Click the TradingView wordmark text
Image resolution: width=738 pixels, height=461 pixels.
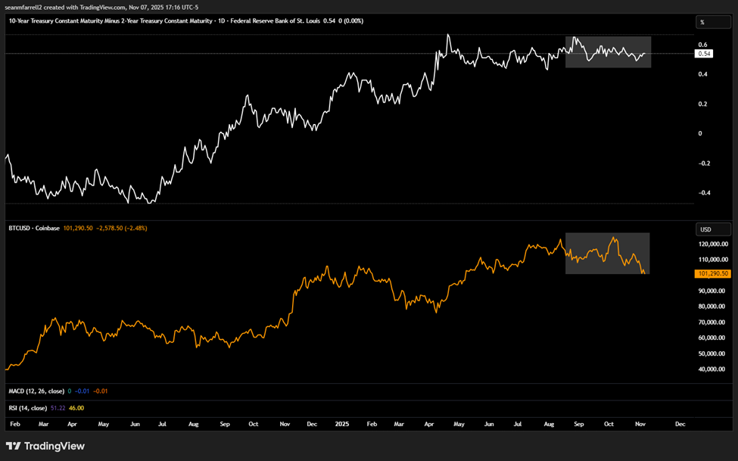[56, 446]
